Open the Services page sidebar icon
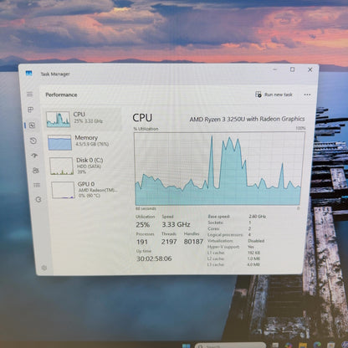Screen dimensions: 348x348 [x=38, y=199]
